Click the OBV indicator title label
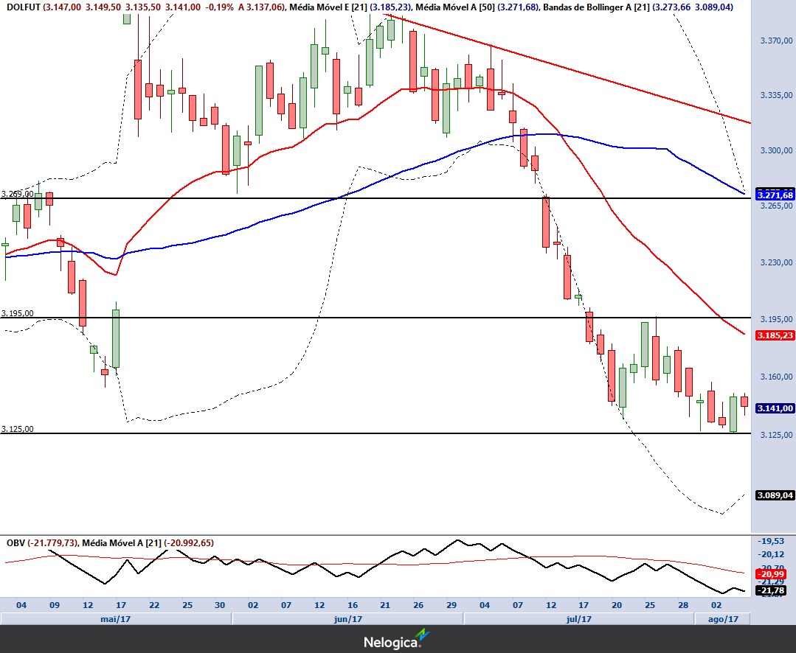Viewport: 796px width, 653px height. pyautogui.click(x=15, y=543)
